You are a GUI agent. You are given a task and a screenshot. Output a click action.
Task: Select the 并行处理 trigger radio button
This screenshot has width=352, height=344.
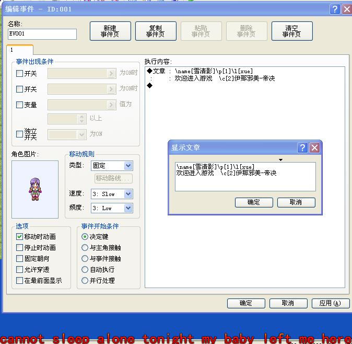[85, 280]
